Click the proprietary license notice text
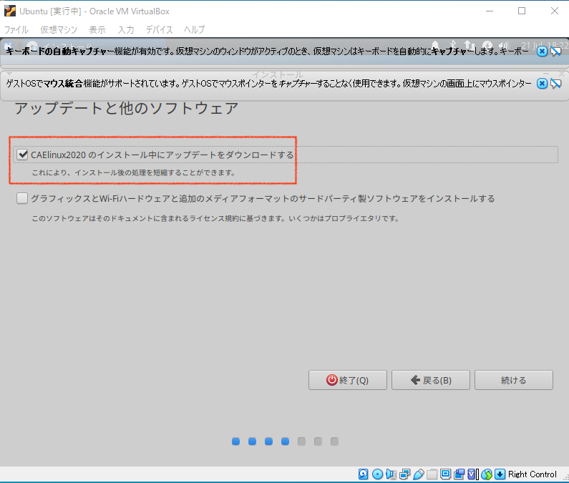Image resolution: width=569 pixels, height=483 pixels. 215,218
